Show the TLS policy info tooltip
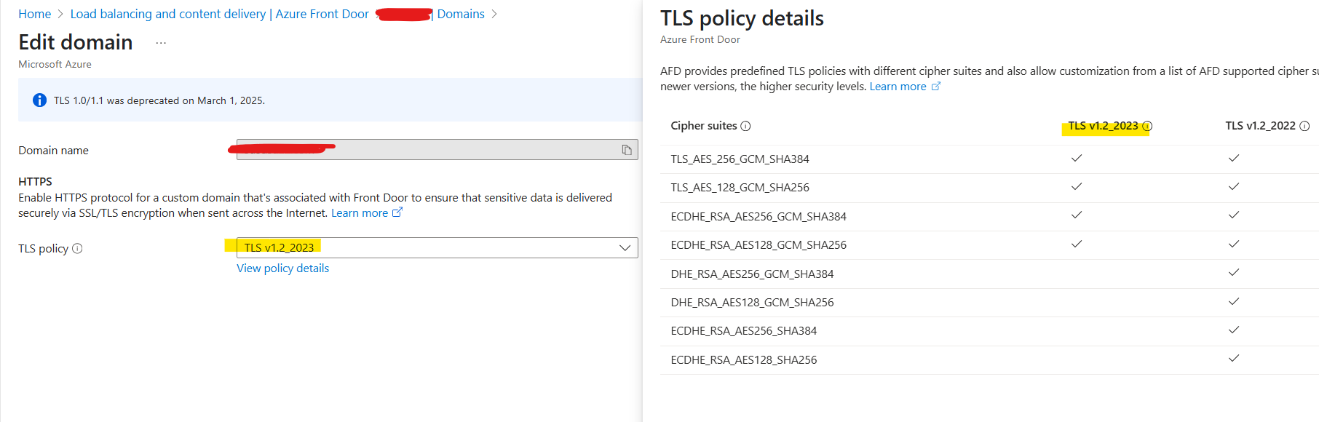 (77, 249)
